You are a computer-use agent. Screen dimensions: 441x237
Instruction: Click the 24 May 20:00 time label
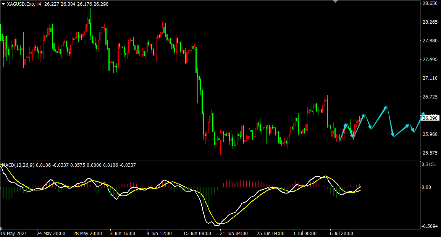51,234
